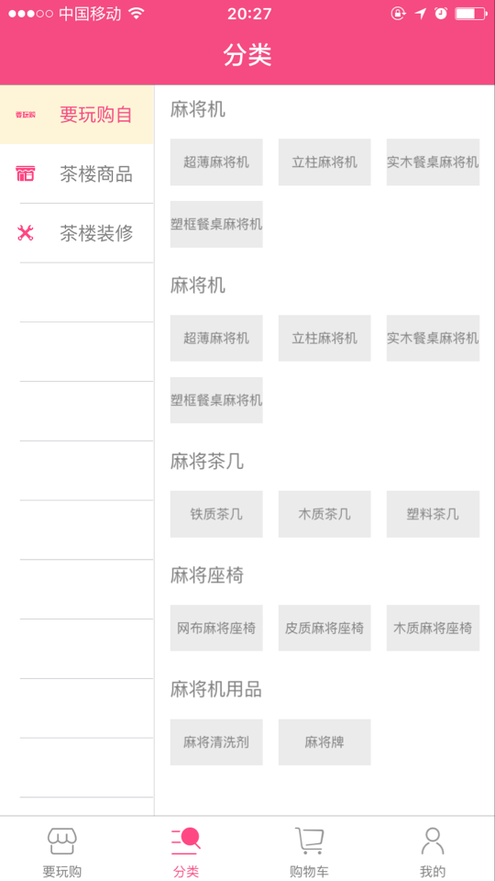Open 皮质麻将座椅 subcategory

click(324, 628)
